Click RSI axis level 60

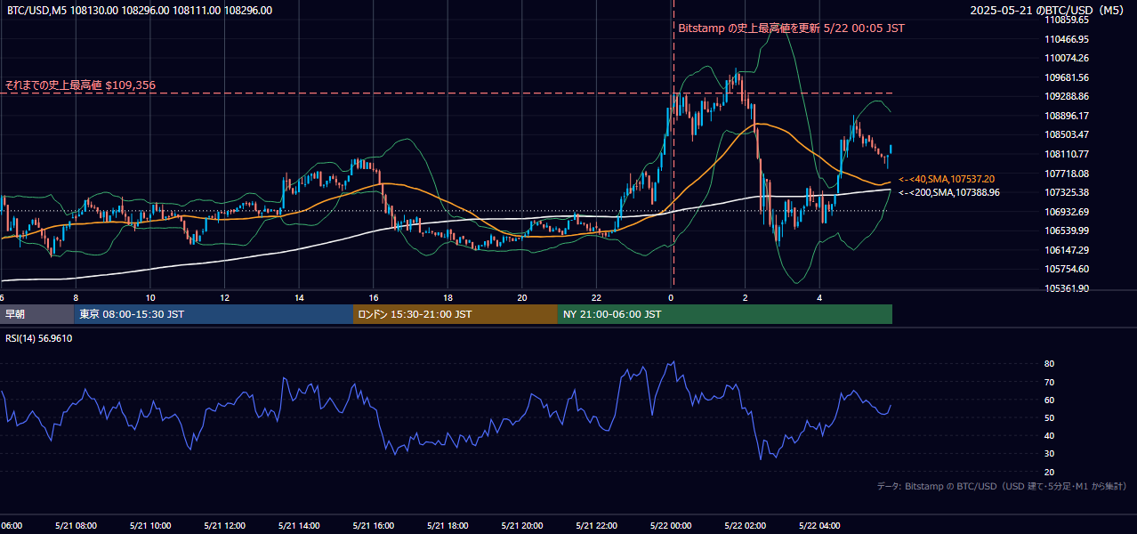click(x=1049, y=400)
